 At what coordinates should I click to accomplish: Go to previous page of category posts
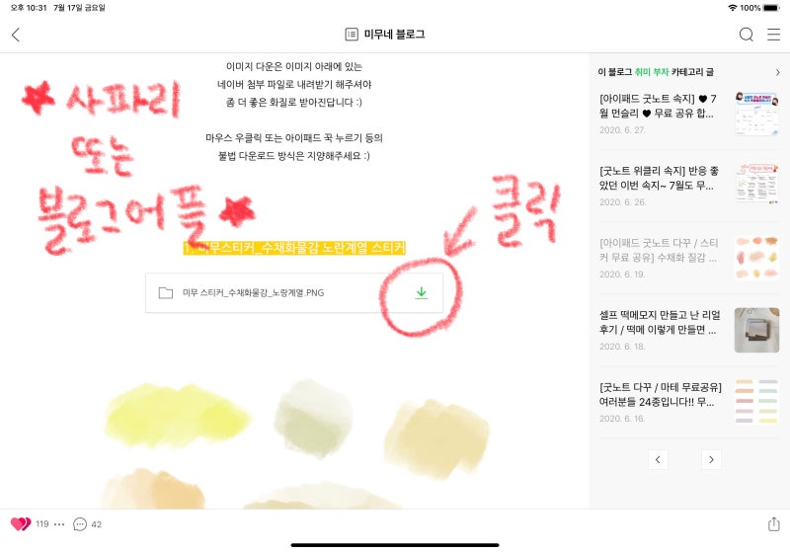[658, 459]
